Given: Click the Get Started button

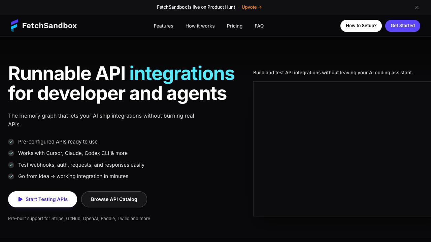Looking at the screenshot, I should [x=403, y=26].
